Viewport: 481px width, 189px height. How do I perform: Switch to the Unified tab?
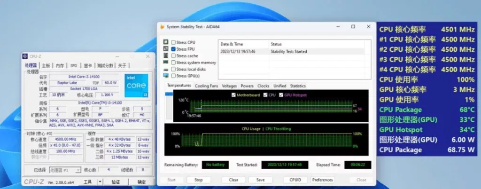click(x=279, y=86)
